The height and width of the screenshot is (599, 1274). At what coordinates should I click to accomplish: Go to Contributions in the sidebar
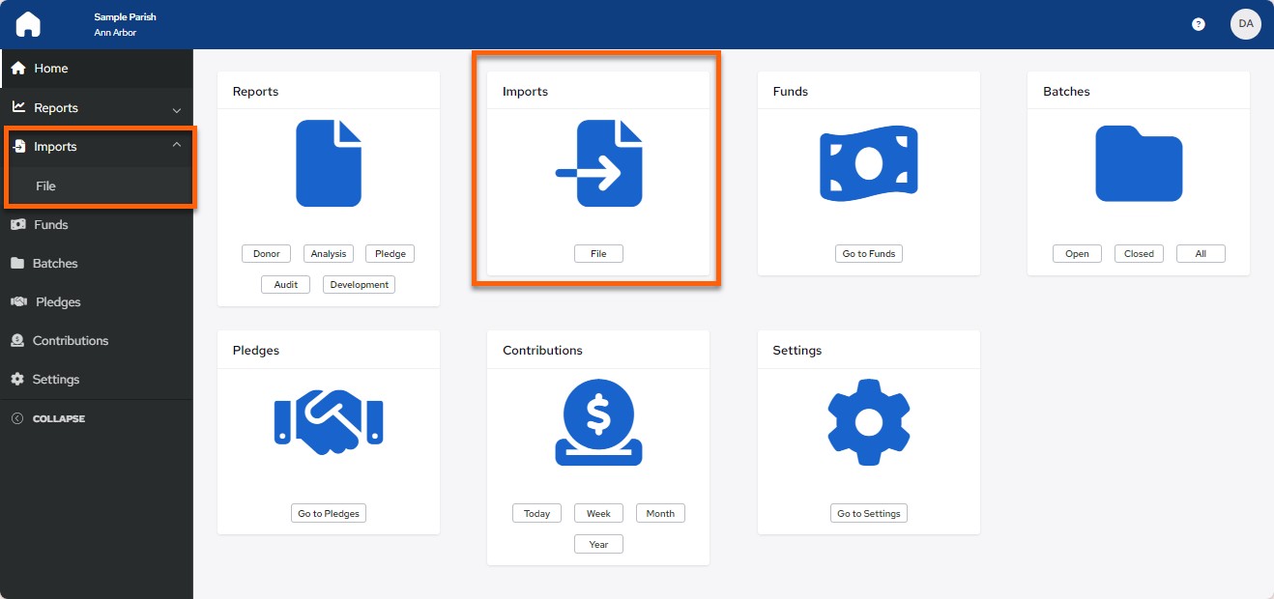[97, 340]
